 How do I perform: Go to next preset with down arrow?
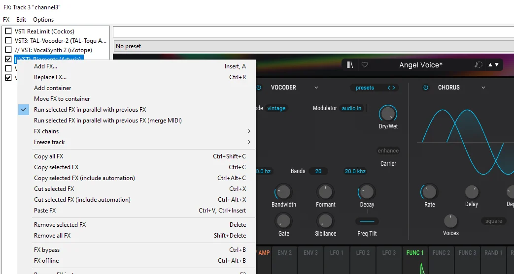(497, 65)
